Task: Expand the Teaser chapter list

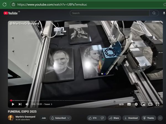Action: click(x=48, y=104)
